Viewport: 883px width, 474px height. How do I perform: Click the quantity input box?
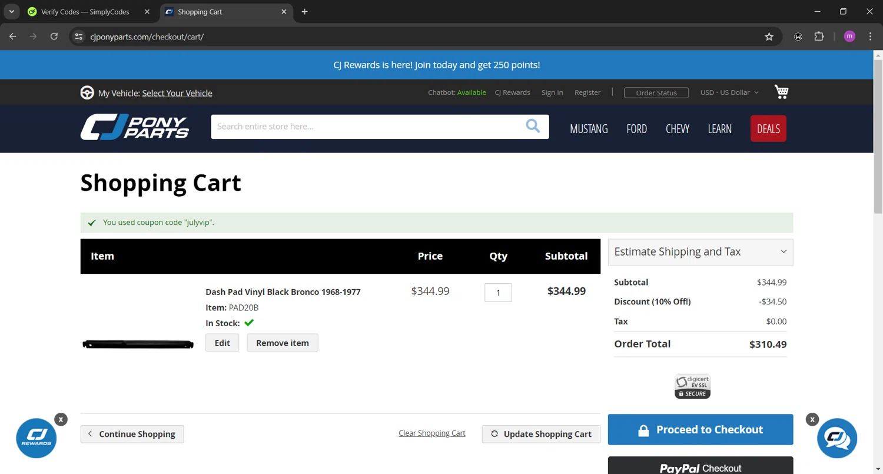[x=498, y=293]
